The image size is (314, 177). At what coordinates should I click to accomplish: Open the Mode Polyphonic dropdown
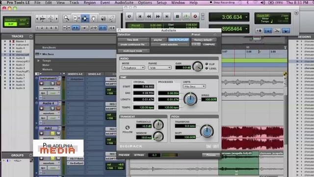[133, 68]
